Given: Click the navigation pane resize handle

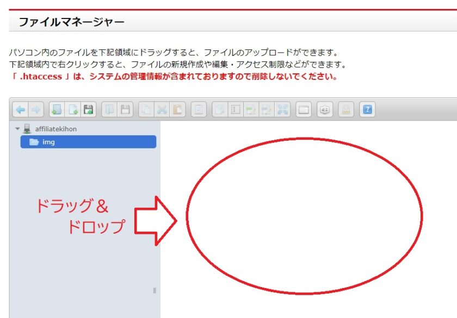Looking at the screenshot, I should 155,290.
